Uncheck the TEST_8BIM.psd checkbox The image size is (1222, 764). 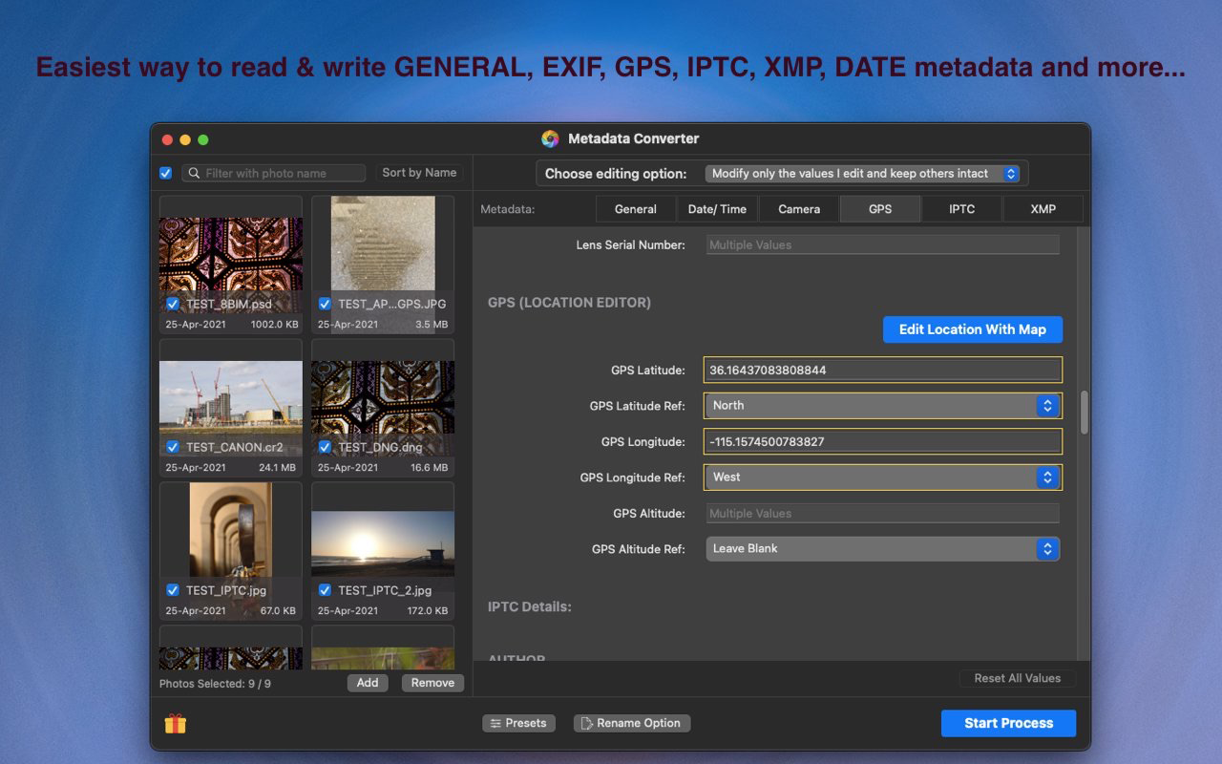click(x=173, y=304)
